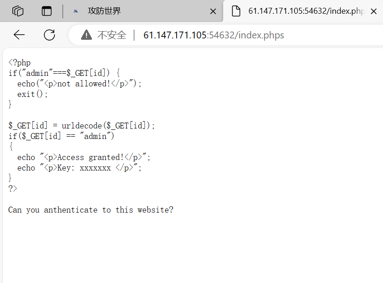Click the urldecode($_GET[id]) line

pyautogui.click(x=81, y=126)
